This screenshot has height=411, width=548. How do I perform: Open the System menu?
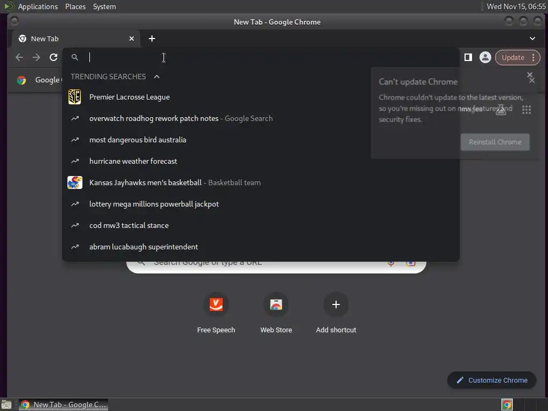(x=104, y=6)
